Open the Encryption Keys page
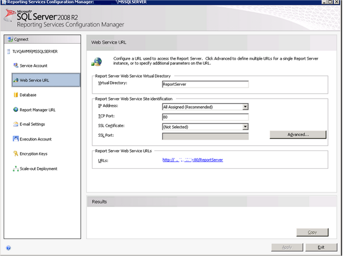343x256 pixels. pos(33,154)
